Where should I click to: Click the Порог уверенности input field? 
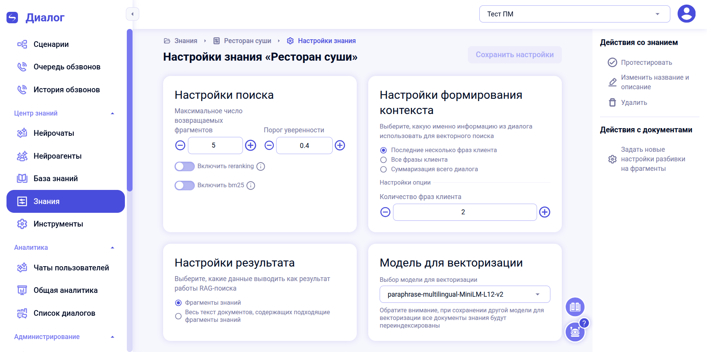(304, 145)
